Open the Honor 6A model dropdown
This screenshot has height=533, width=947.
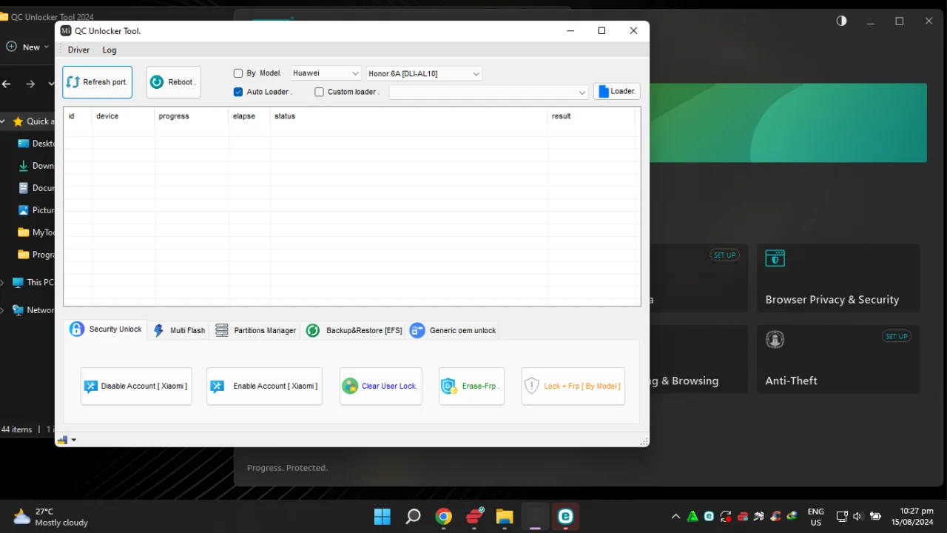point(424,73)
